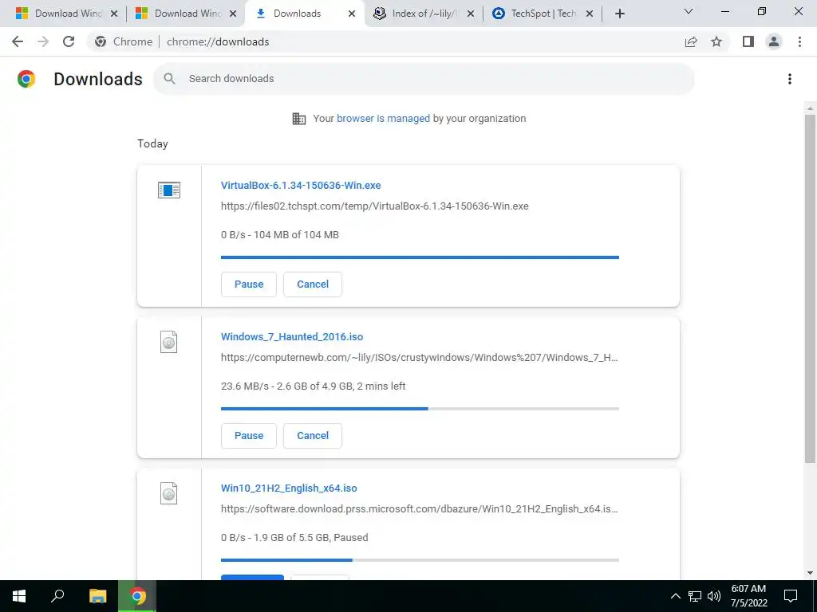
Task: Open the taskbar clock and date
Action: coord(748,596)
